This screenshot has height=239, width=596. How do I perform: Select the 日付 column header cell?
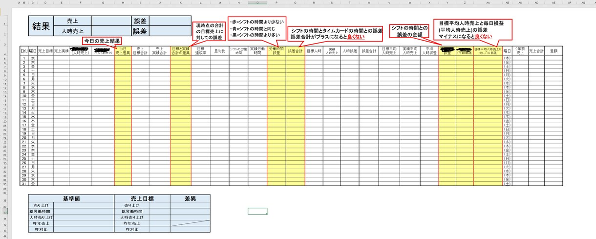coord(24,51)
